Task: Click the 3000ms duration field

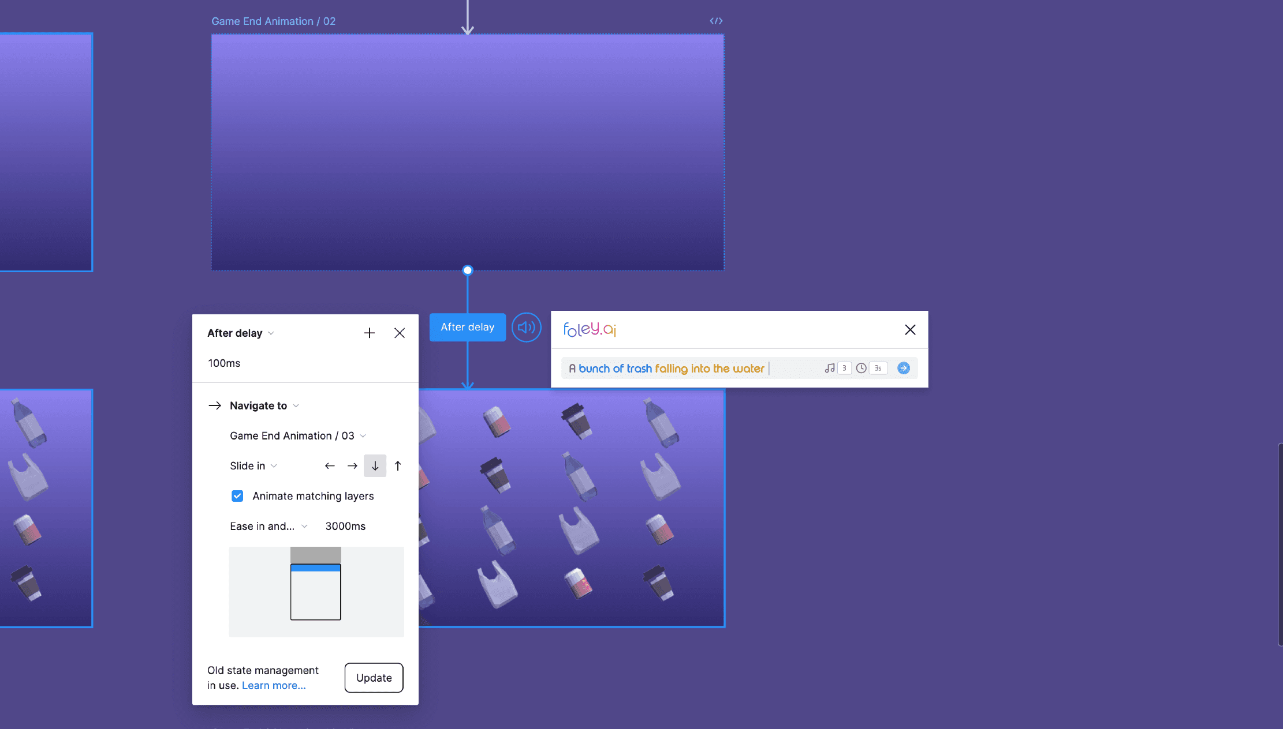Action: (x=345, y=526)
